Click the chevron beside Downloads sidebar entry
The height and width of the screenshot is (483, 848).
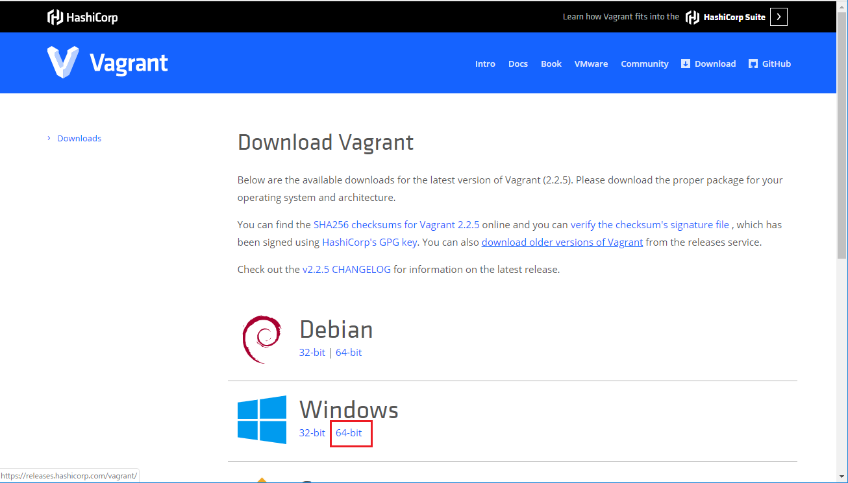[x=49, y=138]
